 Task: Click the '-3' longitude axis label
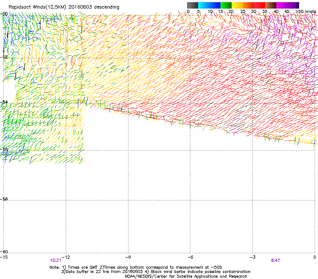(x=252, y=257)
